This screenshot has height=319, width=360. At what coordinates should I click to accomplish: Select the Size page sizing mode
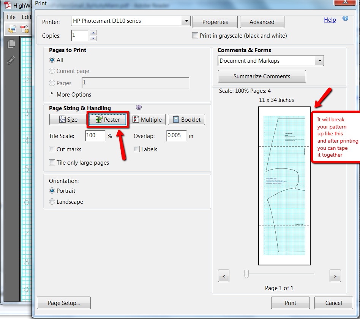click(68, 119)
